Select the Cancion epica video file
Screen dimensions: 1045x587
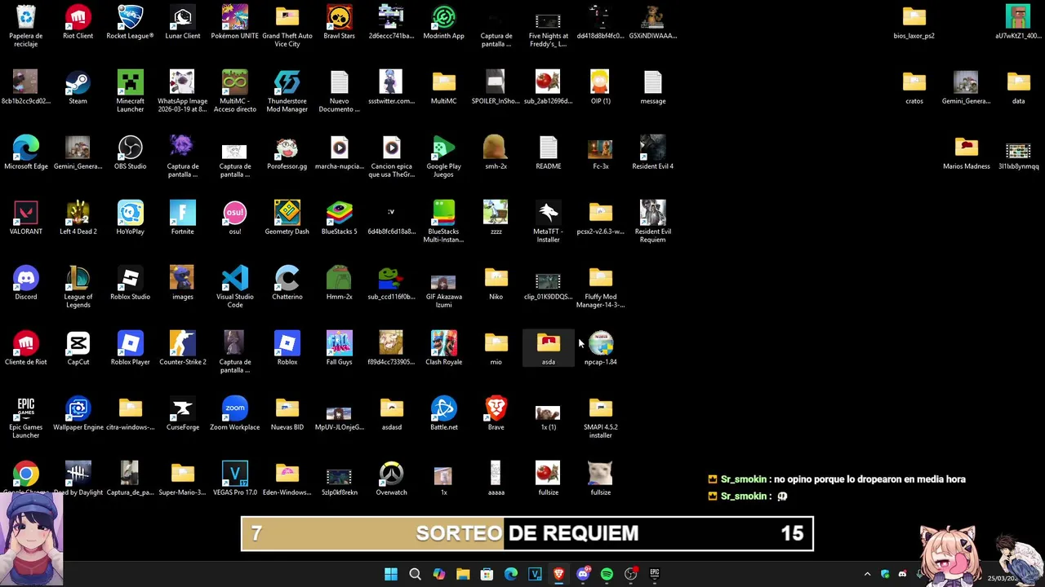[x=392, y=148]
